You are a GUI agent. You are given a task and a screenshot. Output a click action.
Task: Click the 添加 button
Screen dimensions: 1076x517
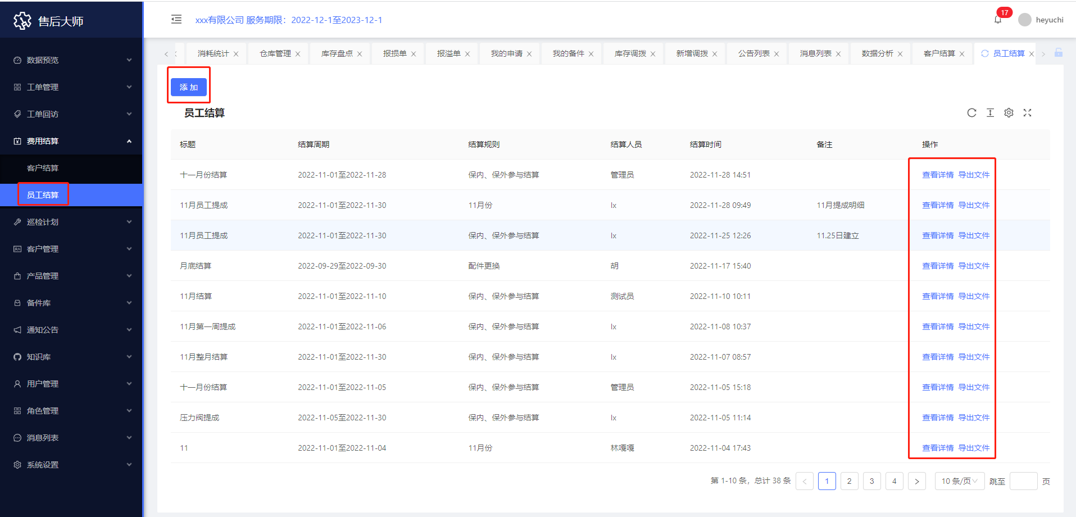click(x=189, y=87)
